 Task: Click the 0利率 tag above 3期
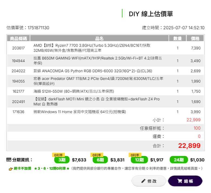(58, 155)
